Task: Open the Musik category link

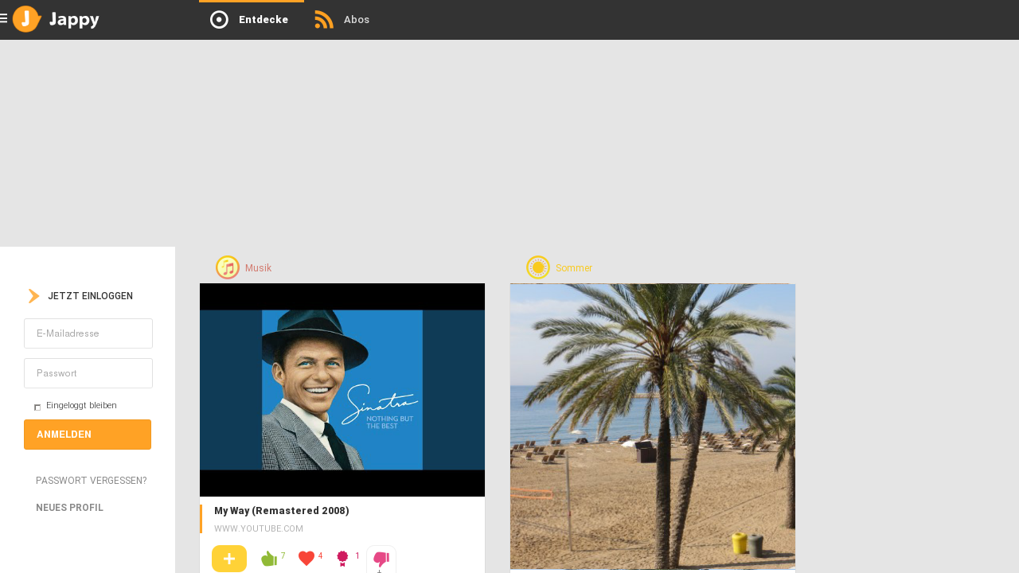Action: [258, 268]
